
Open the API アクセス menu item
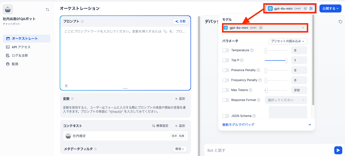pyautogui.click(x=21, y=47)
